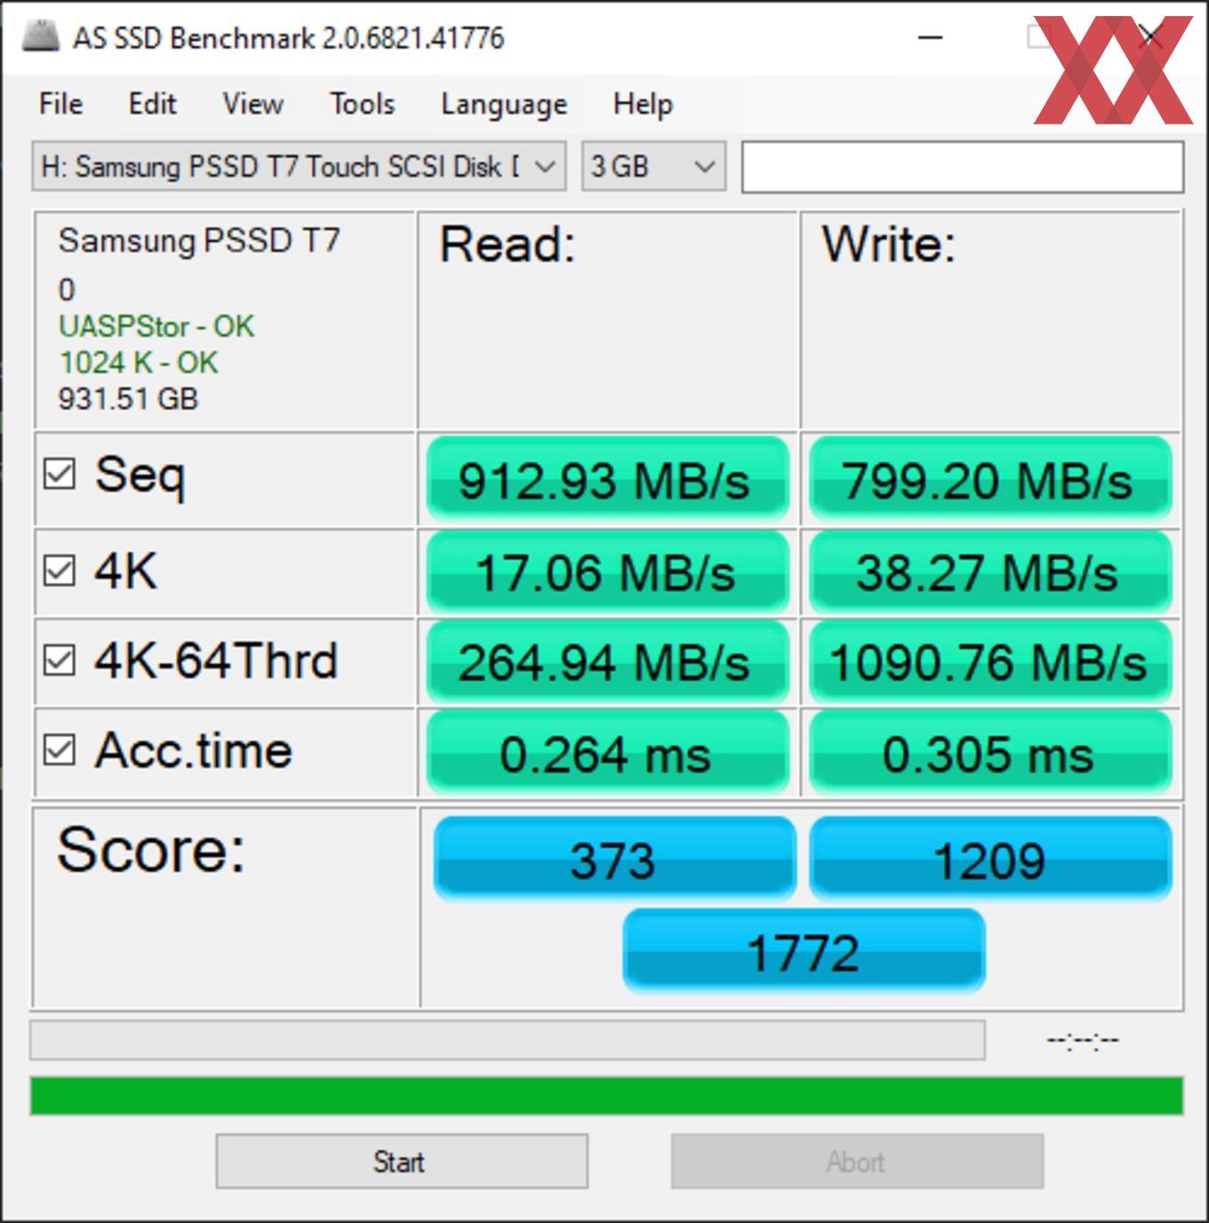Open the Language menu

click(504, 104)
